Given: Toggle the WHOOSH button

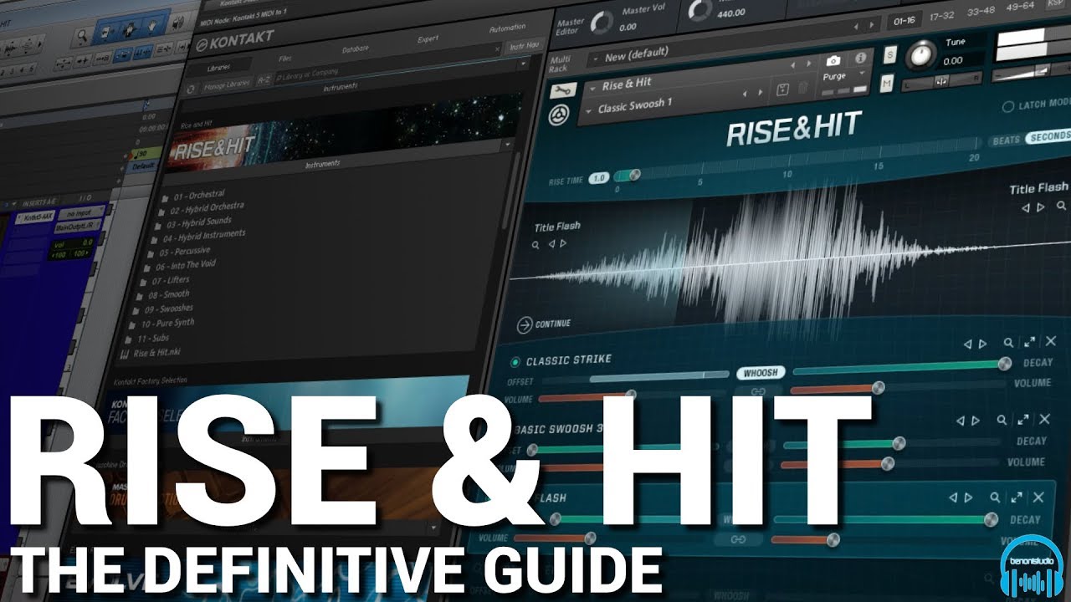Looking at the screenshot, I should tap(760, 373).
